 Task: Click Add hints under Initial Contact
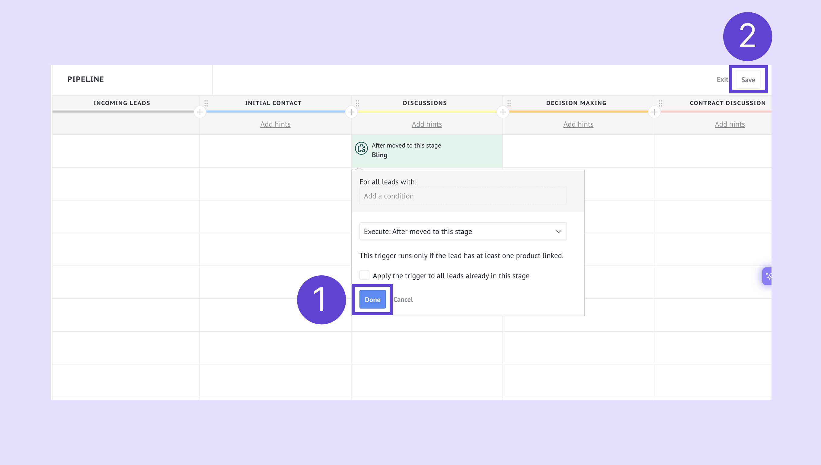pos(275,124)
